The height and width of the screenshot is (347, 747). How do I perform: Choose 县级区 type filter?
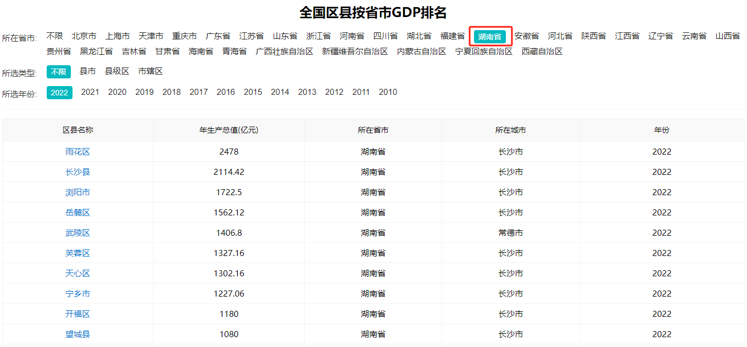coord(117,71)
